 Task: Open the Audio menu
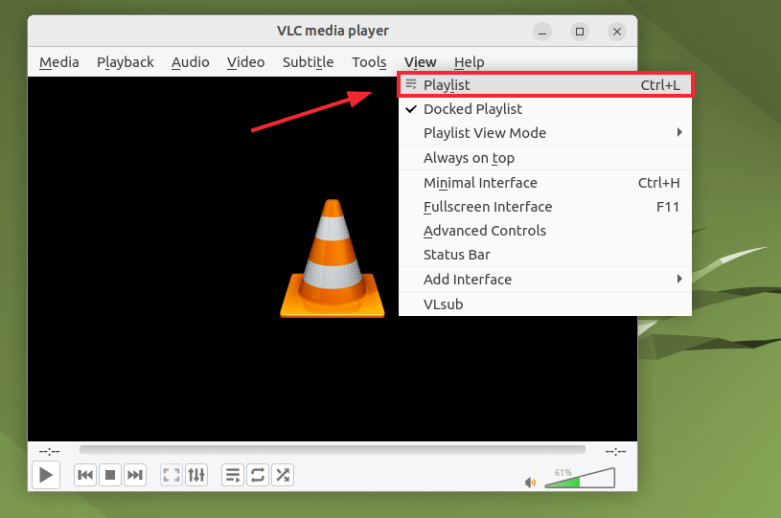[191, 62]
